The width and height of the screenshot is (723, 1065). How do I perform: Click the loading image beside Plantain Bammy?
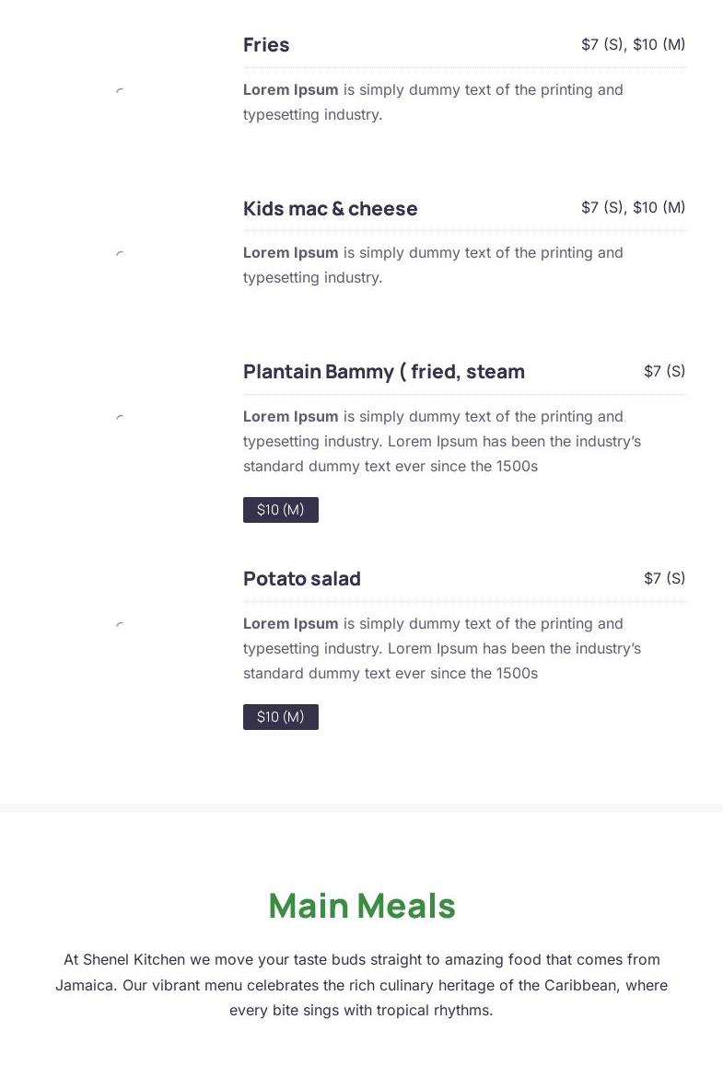[x=120, y=417]
